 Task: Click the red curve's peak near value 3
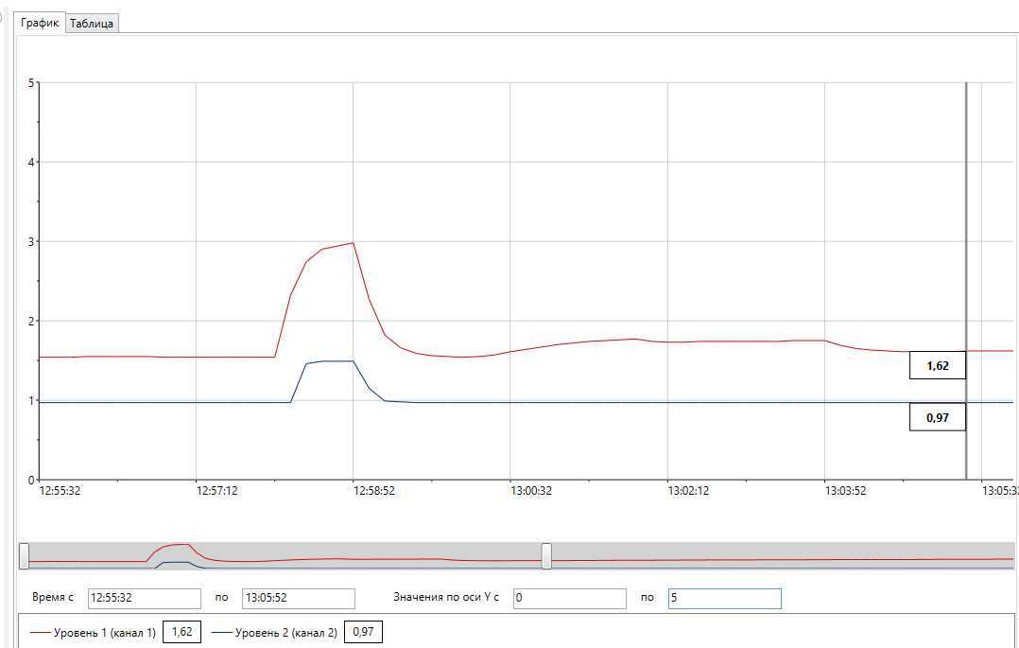coord(352,243)
